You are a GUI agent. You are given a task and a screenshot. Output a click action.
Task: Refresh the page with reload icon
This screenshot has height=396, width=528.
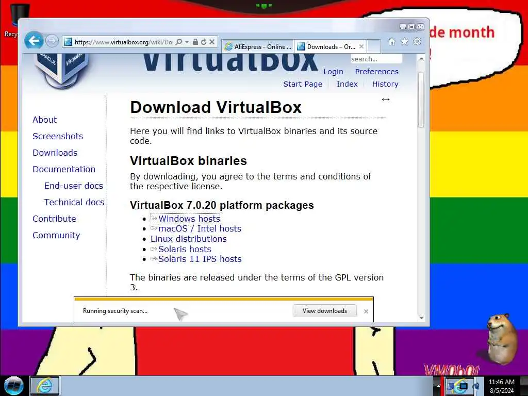point(203,42)
